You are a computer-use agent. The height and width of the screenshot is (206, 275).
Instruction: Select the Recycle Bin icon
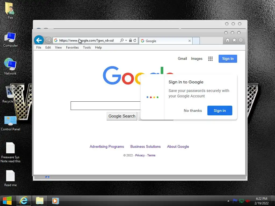click(x=10, y=95)
